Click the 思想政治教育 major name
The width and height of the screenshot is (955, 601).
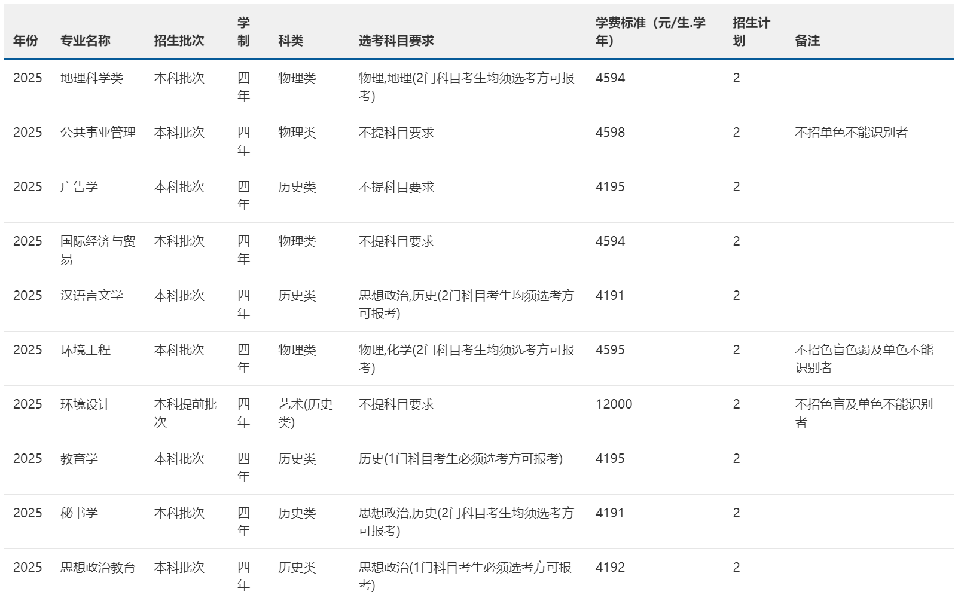click(x=98, y=568)
